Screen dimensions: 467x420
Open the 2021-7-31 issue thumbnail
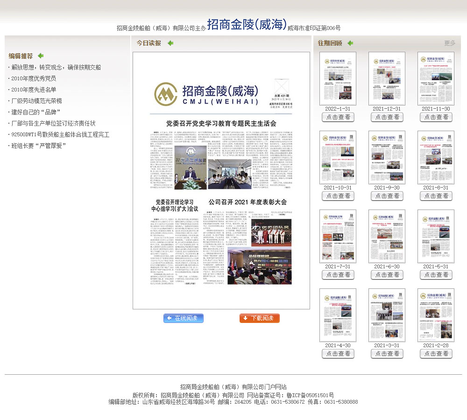click(338, 236)
